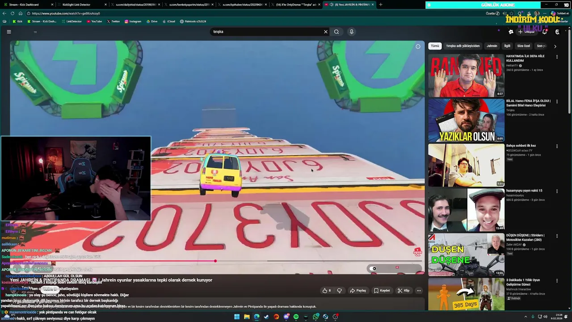This screenshot has height=322, width=572.
Task: Open the YouTube bookmark in bookmarks bar
Action: click(x=94, y=21)
